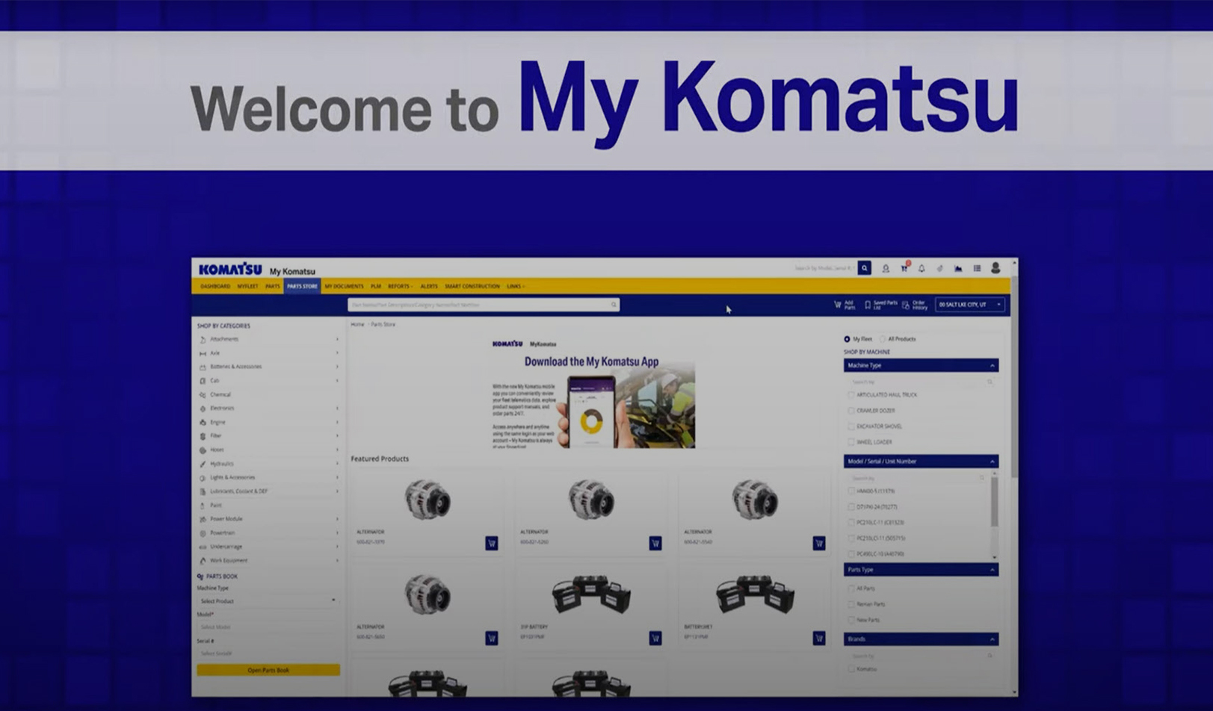Click the Open Parts Book button
This screenshot has height=711, width=1213.
click(x=268, y=670)
